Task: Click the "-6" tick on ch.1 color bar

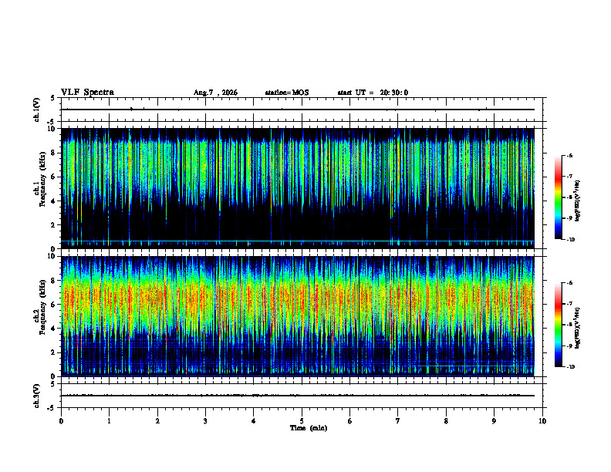Action: point(569,155)
